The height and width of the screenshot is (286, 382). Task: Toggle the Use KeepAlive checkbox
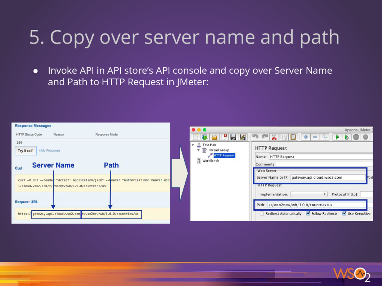point(344,213)
